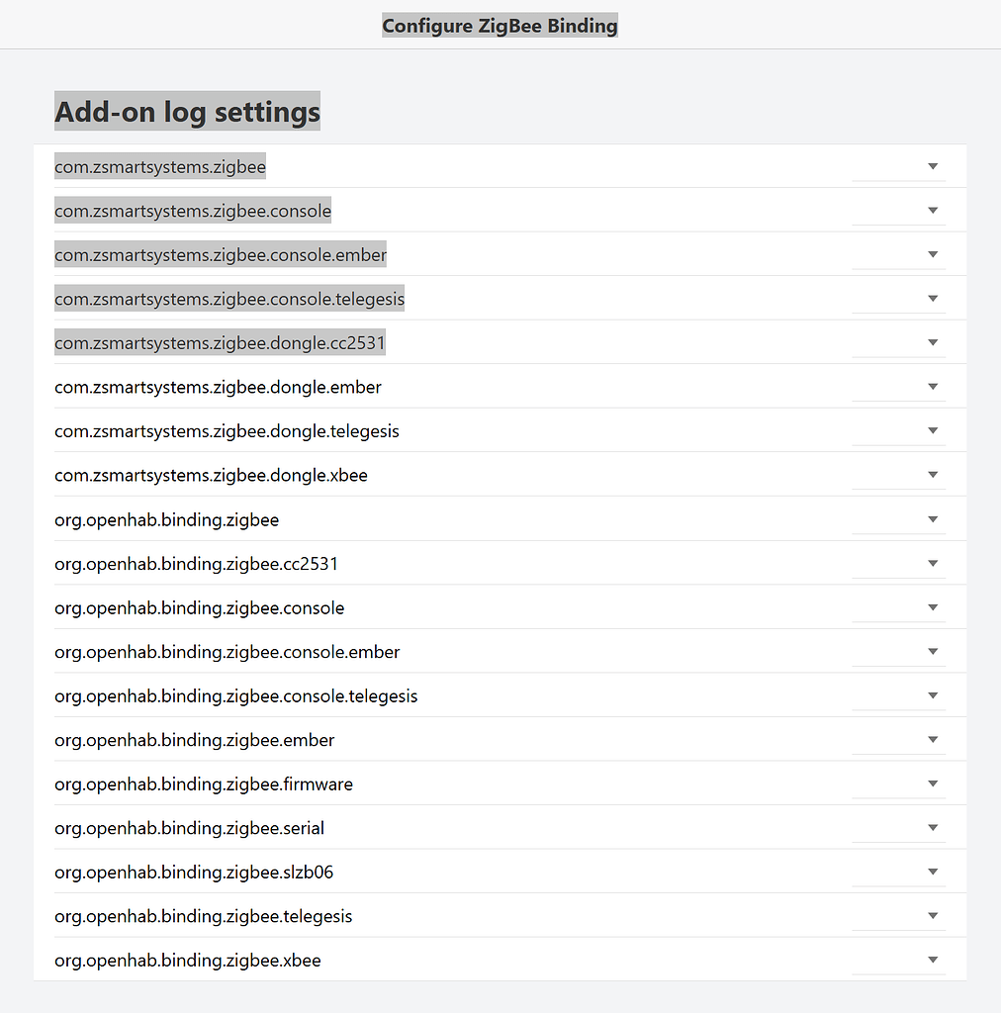Expand the org.openhab.binding.zigbee.cc2531 selector
The width and height of the screenshot is (1001, 1013).
931,562
